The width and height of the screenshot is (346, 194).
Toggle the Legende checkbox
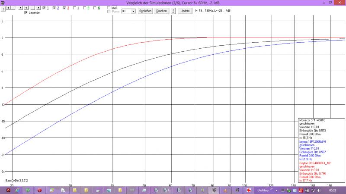[26, 13]
